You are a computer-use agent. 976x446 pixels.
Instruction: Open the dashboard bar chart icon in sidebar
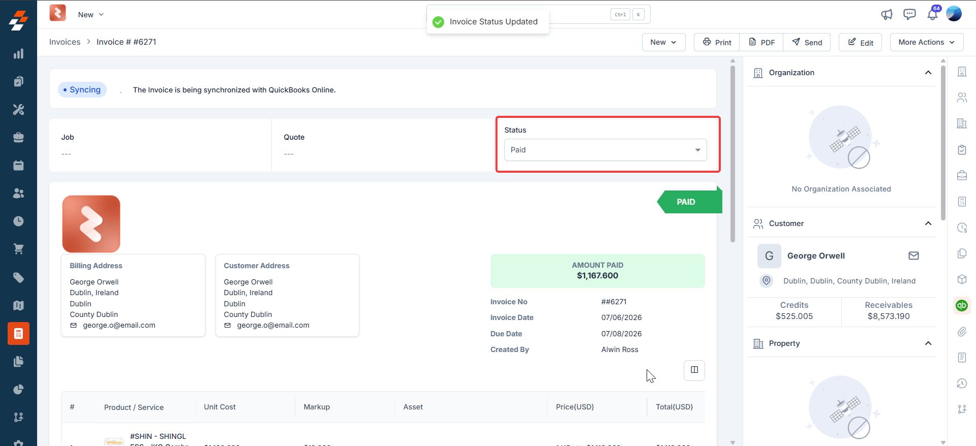(18, 54)
